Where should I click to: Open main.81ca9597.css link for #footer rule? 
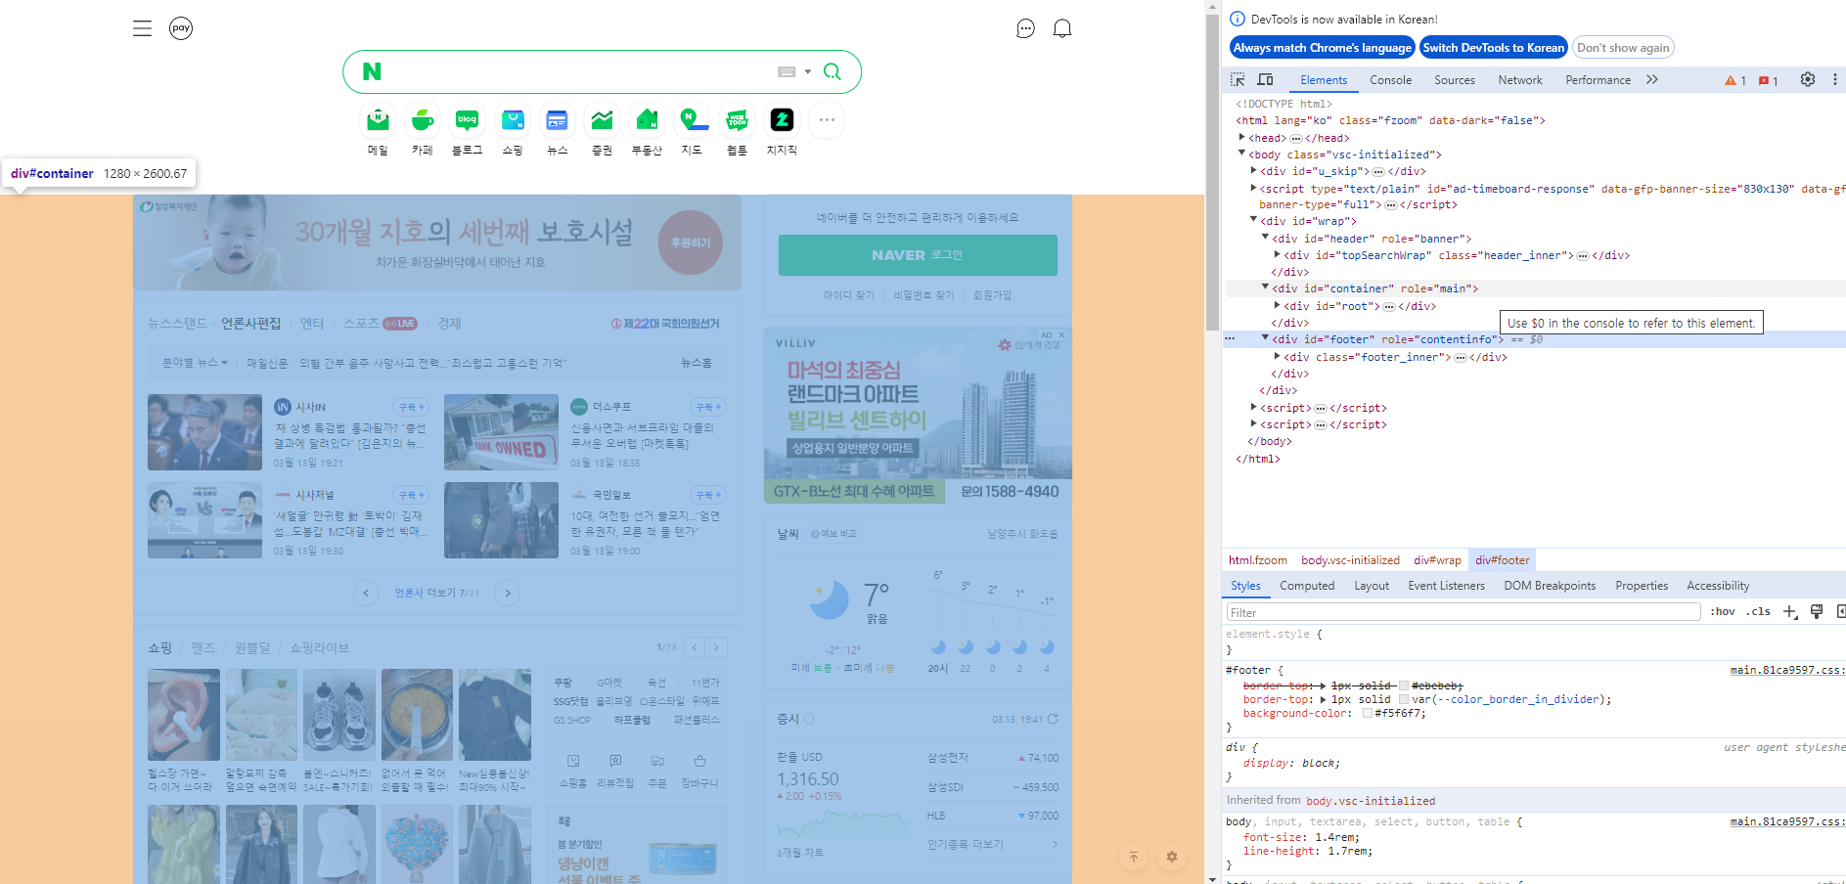pyautogui.click(x=1787, y=670)
